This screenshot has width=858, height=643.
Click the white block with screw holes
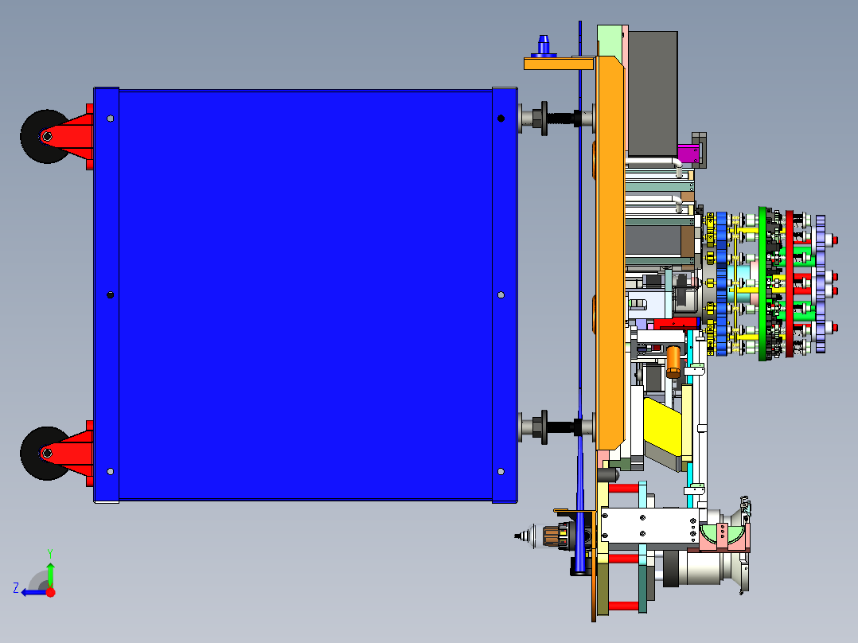(x=650, y=525)
